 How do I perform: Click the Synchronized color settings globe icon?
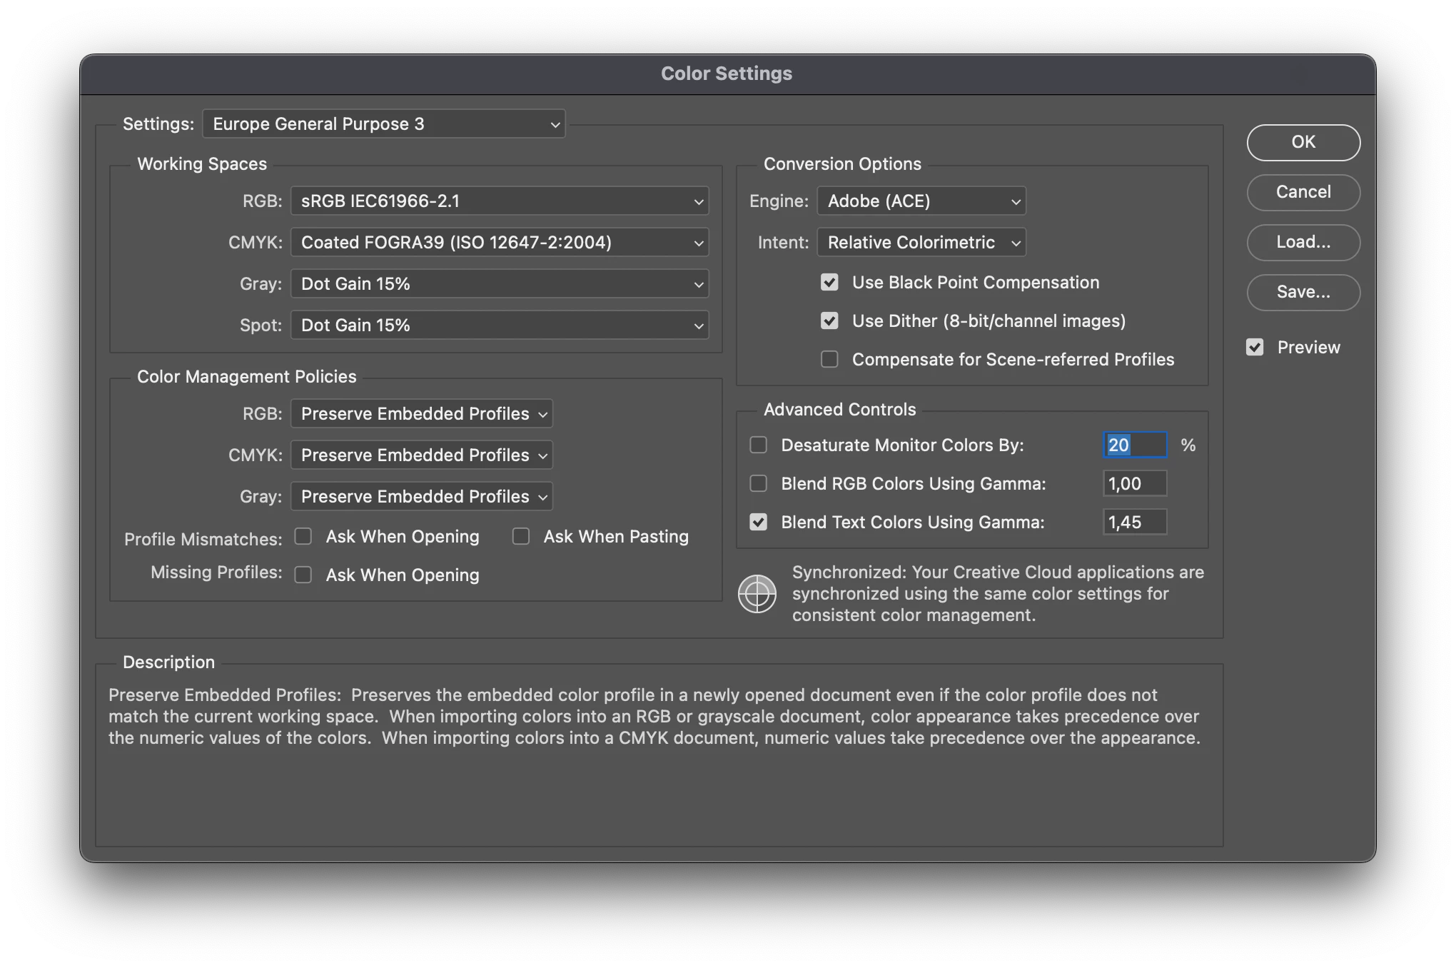click(757, 593)
